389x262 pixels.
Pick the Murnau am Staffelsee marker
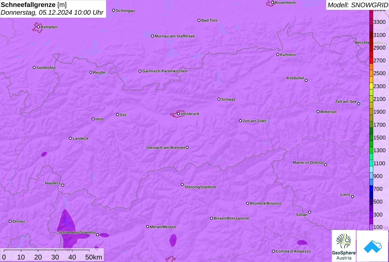coord(153,36)
